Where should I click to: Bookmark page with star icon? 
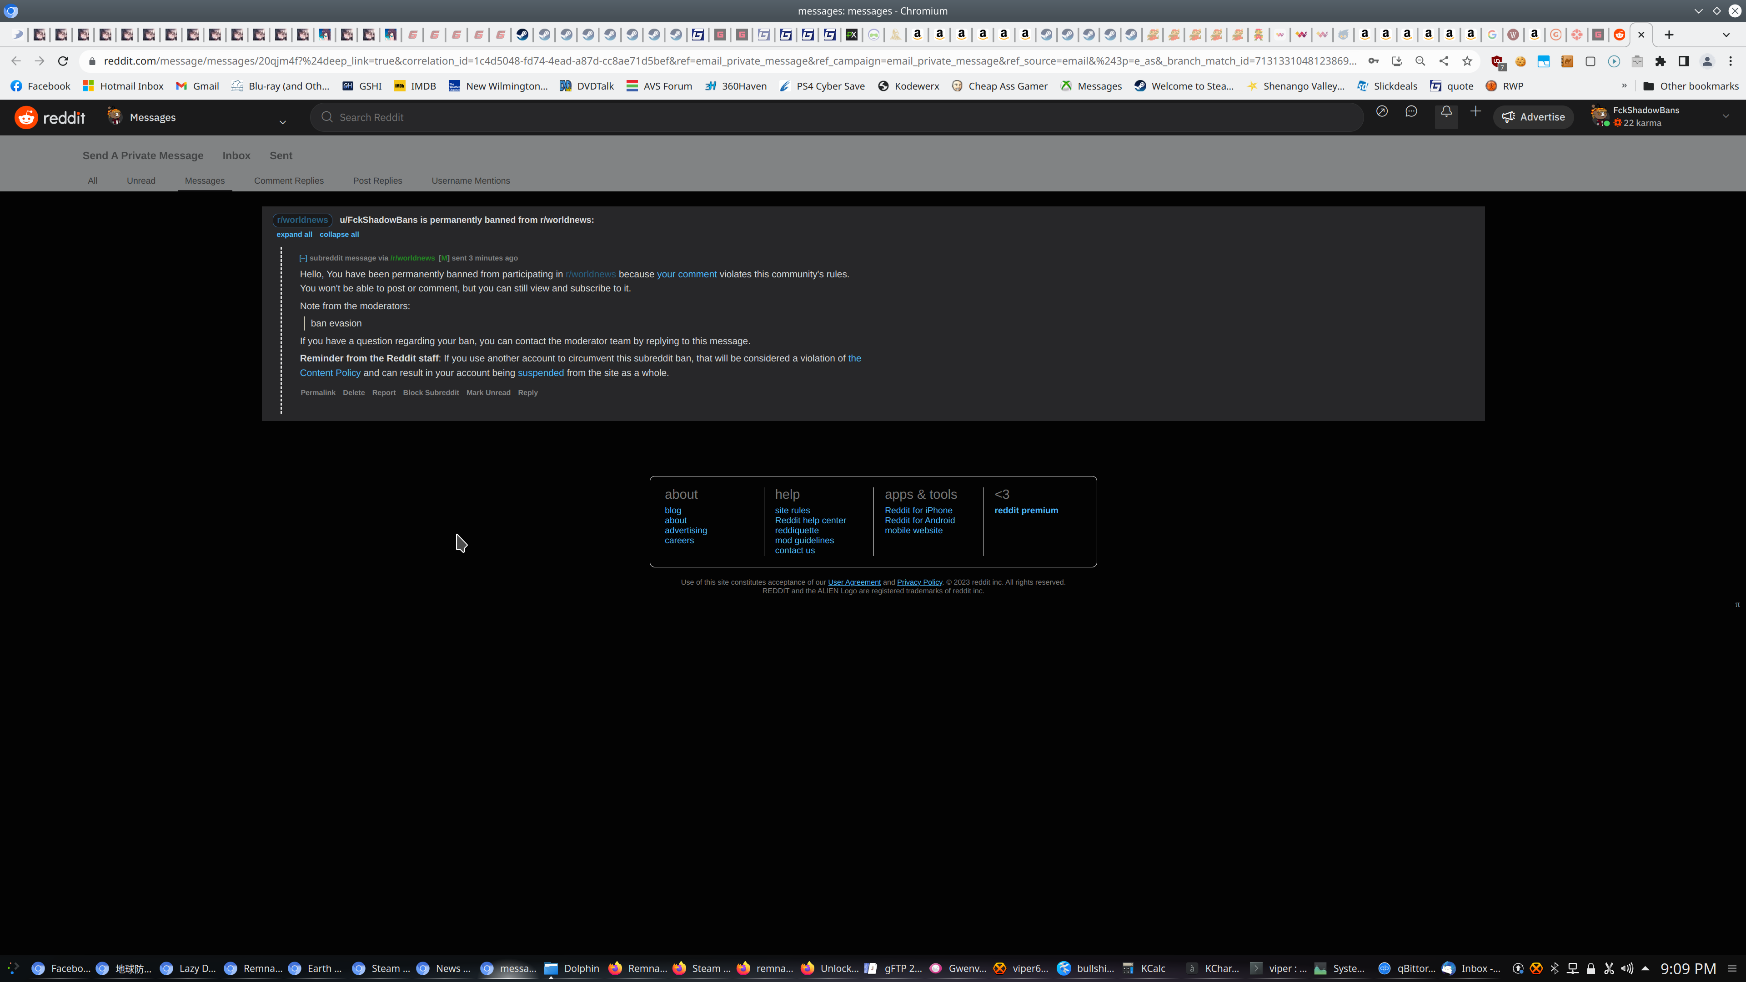tap(1467, 61)
